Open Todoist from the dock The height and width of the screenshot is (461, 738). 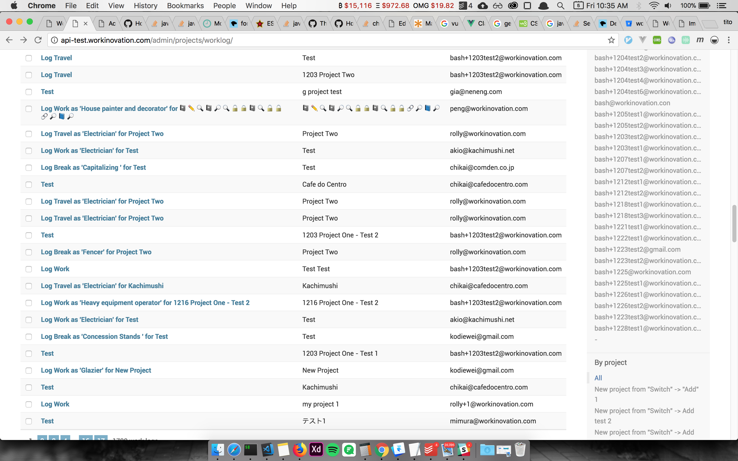[431, 450]
